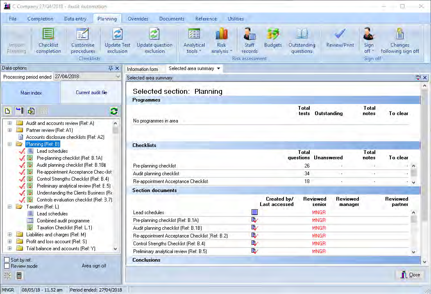Click Re-appointment Acceptance Checklist row under Checklists
The height and width of the screenshot is (294, 431).
pos(271,181)
